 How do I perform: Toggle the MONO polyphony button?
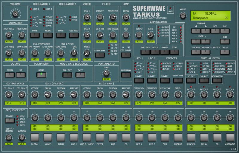tap(41, 75)
